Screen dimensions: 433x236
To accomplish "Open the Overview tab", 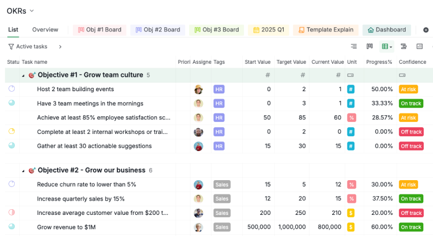I will (45, 30).
